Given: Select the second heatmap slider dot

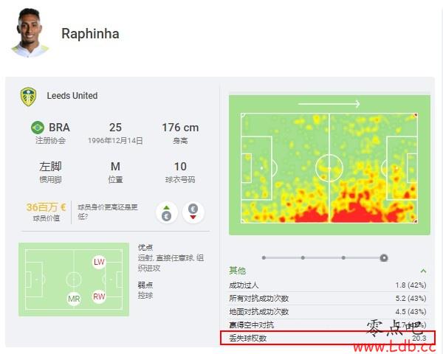Looking at the screenshot, I should point(303,257).
